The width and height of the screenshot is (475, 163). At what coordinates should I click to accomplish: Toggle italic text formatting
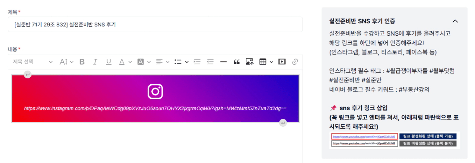point(95,62)
